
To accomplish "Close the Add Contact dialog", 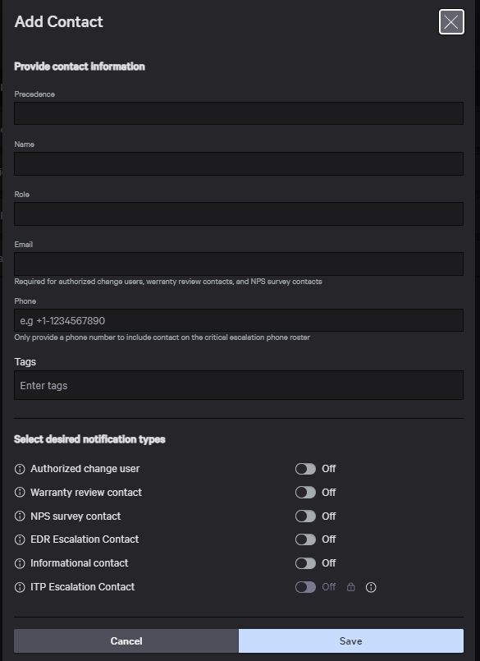I will pyautogui.click(x=451, y=22).
